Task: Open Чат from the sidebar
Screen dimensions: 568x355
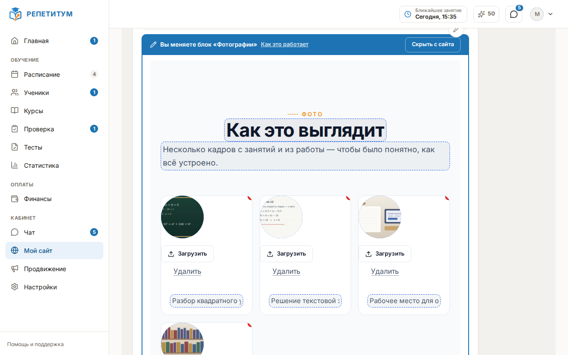Action: pyautogui.click(x=54, y=233)
